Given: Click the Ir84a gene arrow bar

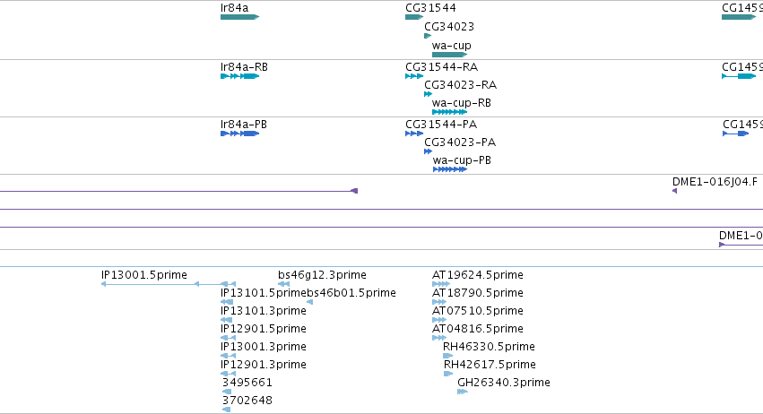Looking at the screenshot, I should [x=240, y=17].
